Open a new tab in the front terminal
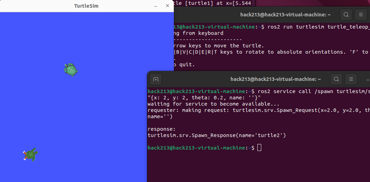The image size is (370, 182). pyautogui.click(x=156, y=79)
